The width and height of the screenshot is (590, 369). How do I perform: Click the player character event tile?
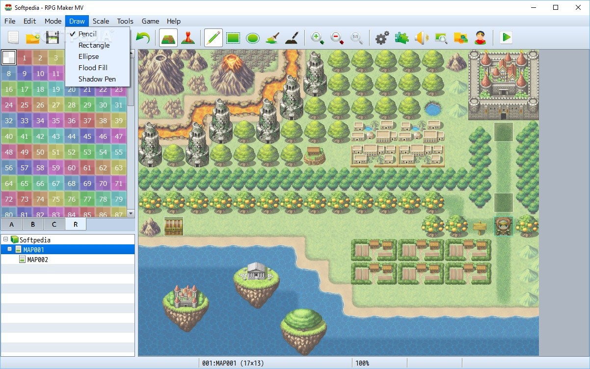point(504,226)
